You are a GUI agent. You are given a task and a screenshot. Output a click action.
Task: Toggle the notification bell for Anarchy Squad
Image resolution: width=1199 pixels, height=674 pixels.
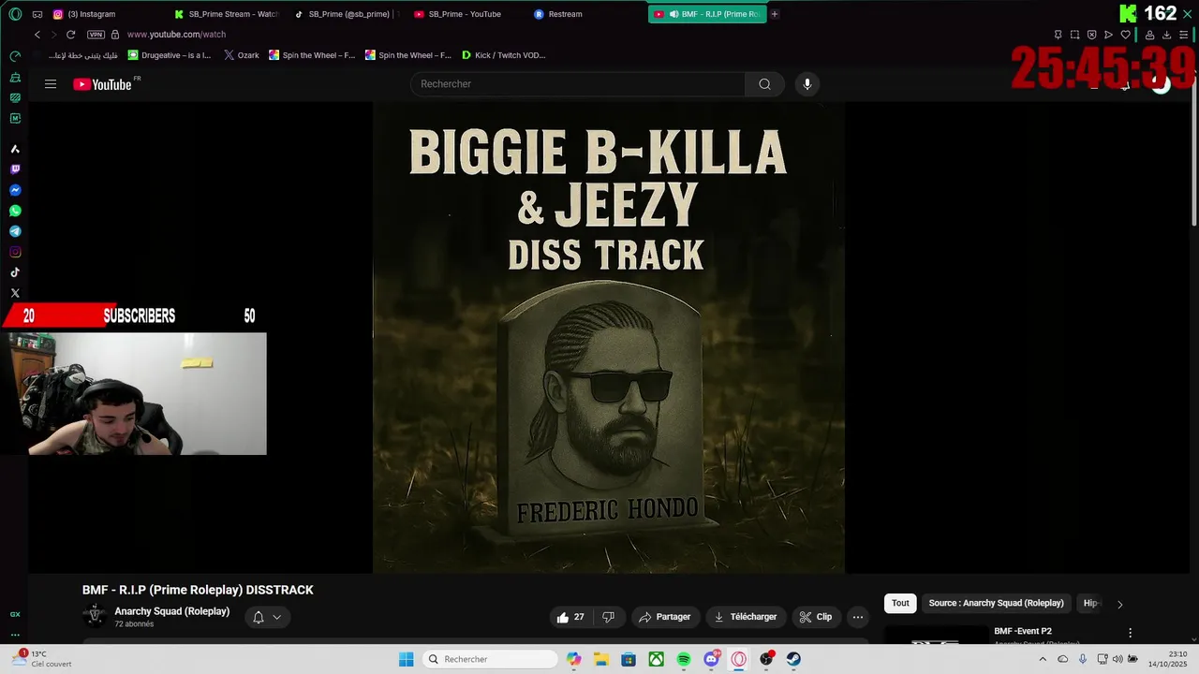(x=259, y=617)
